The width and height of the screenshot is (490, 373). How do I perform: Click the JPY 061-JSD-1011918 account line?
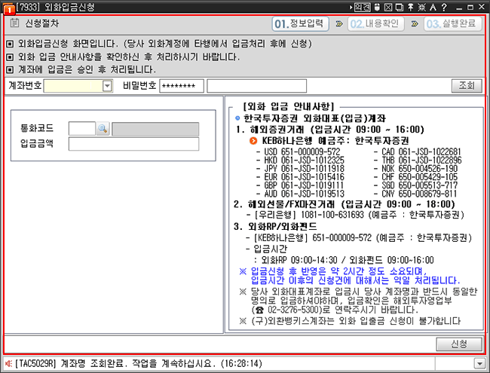(x=300, y=169)
